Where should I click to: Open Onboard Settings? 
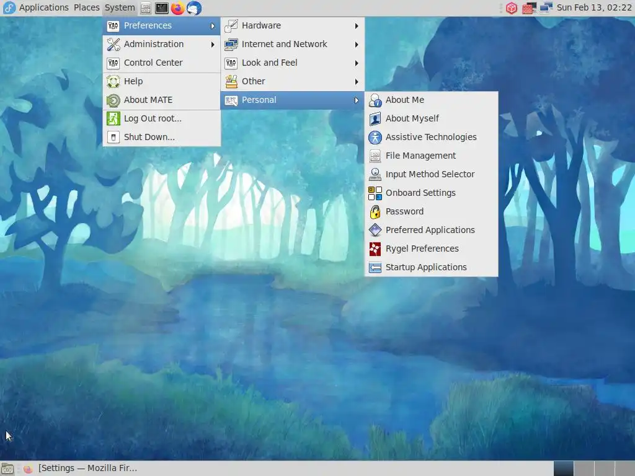(x=432, y=193)
